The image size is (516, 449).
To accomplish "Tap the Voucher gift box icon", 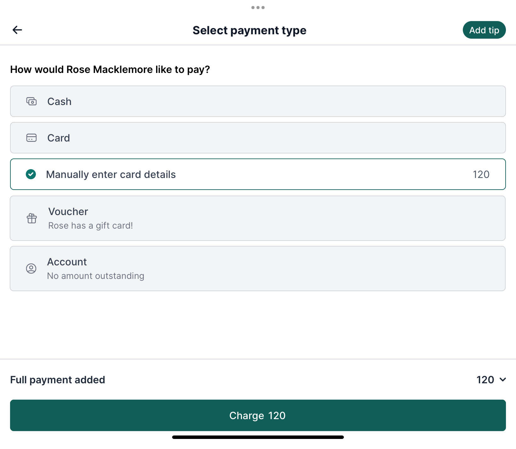I will [x=32, y=218].
